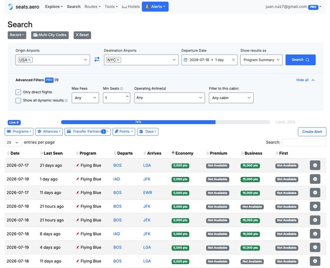
Task: Sort table by Business column
Action: 251,153
